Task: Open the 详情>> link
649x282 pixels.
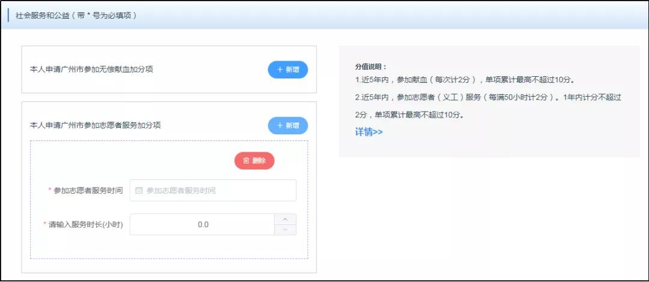Action: tap(369, 132)
